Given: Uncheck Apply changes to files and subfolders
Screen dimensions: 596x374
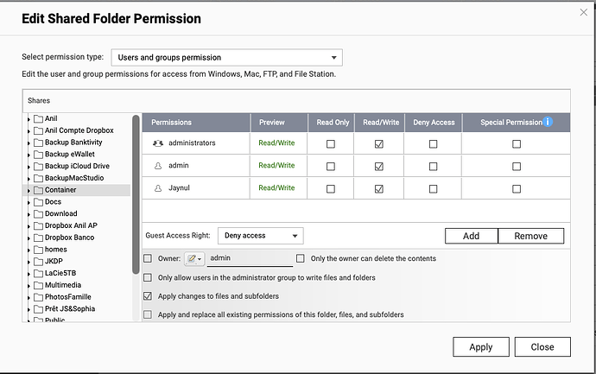Looking at the screenshot, I should point(148,295).
